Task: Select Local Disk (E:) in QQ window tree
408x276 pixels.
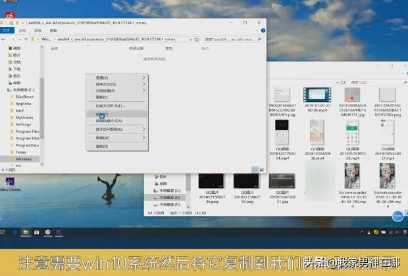Action: click(x=170, y=198)
